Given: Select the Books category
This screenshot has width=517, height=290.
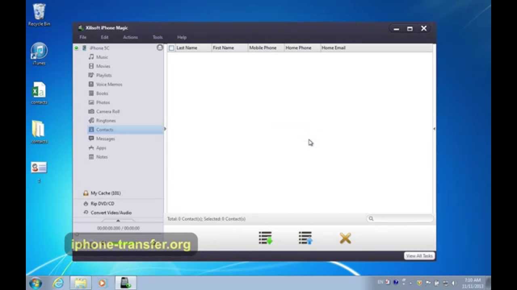Looking at the screenshot, I should (102, 93).
